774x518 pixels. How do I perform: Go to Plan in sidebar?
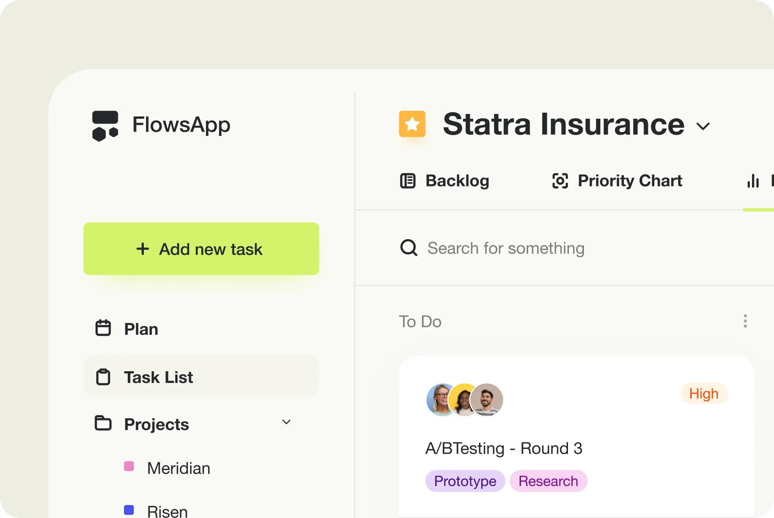tap(141, 329)
